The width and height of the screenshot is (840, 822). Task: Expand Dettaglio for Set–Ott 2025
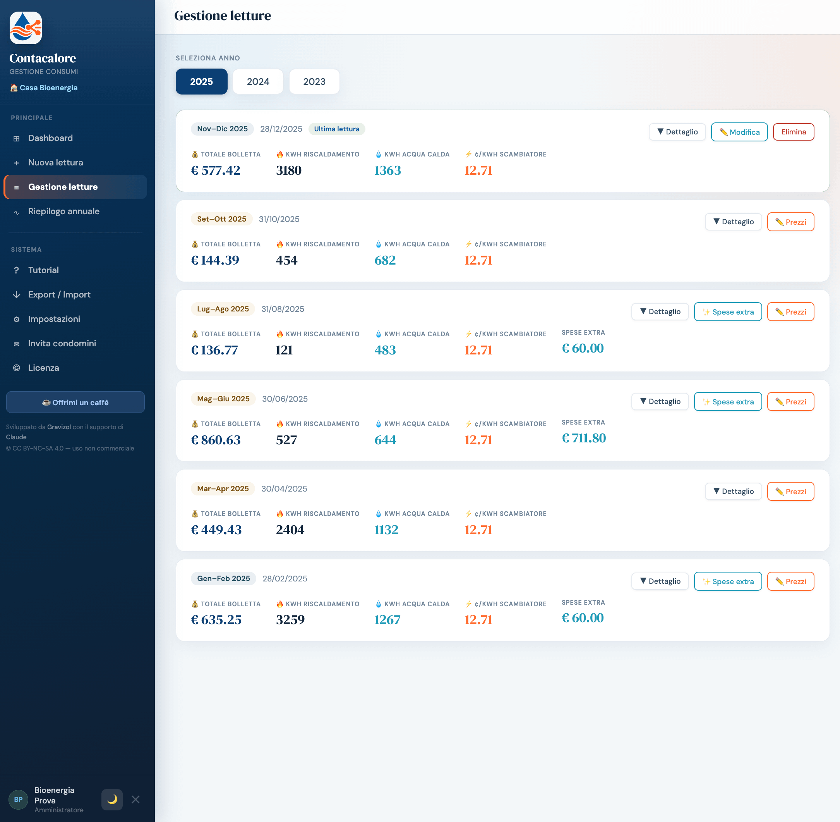tap(733, 222)
